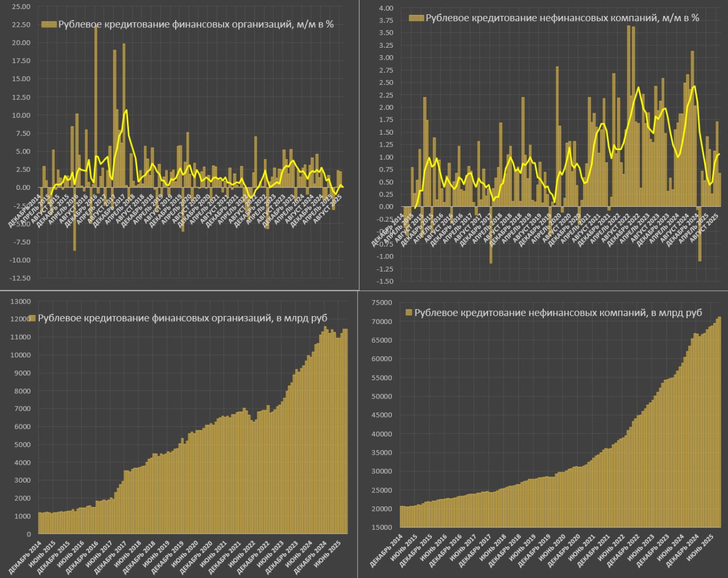The width and height of the screenshot is (728, 578).
Task: Click the 22.50 y-axis label
Action: click(x=20, y=25)
